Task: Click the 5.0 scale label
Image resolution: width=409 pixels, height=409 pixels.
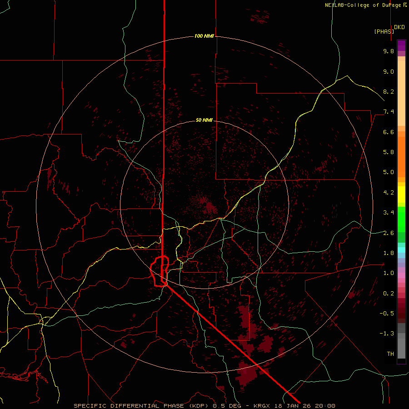Action: [389, 172]
